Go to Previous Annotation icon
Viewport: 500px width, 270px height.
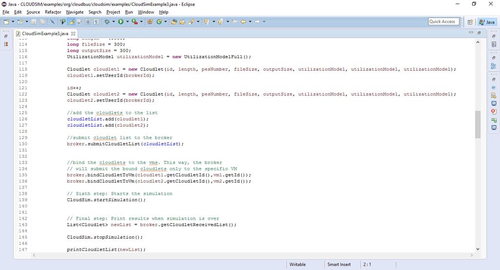pos(220,21)
